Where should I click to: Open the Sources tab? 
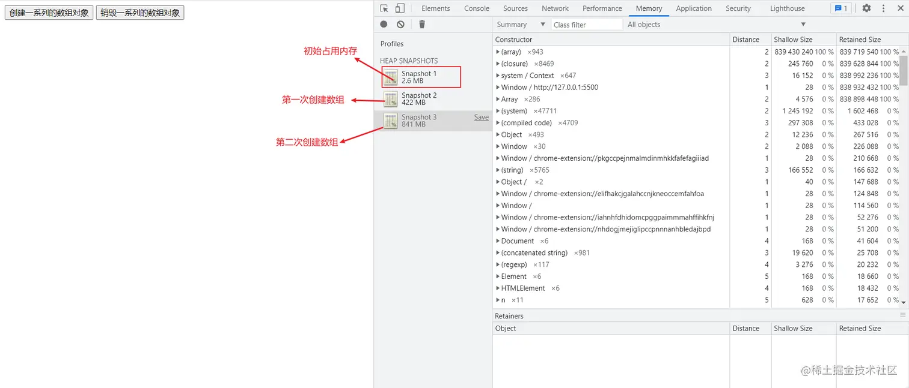[515, 8]
